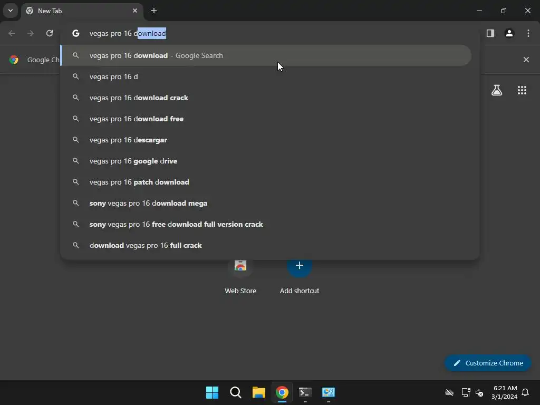
Task: Select 'sony vegas pro 16 download mega' suggestion
Action: 266,203
